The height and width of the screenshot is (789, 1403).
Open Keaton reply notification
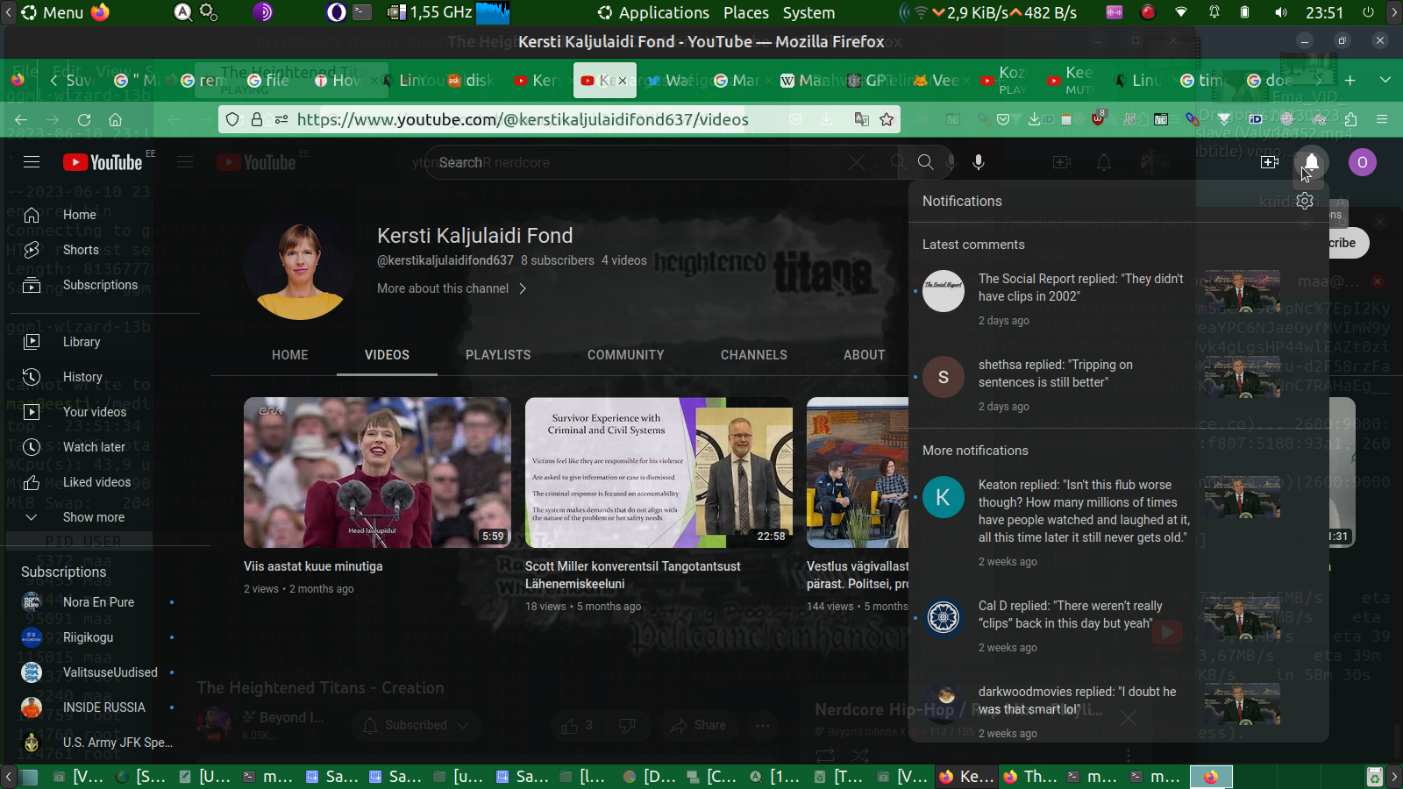pos(1118,524)
